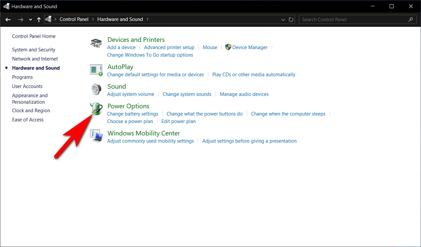Screen dimensions: 421x247
Task: Click Adjust settings before giving a presentation
Action: tap(249, 141)
